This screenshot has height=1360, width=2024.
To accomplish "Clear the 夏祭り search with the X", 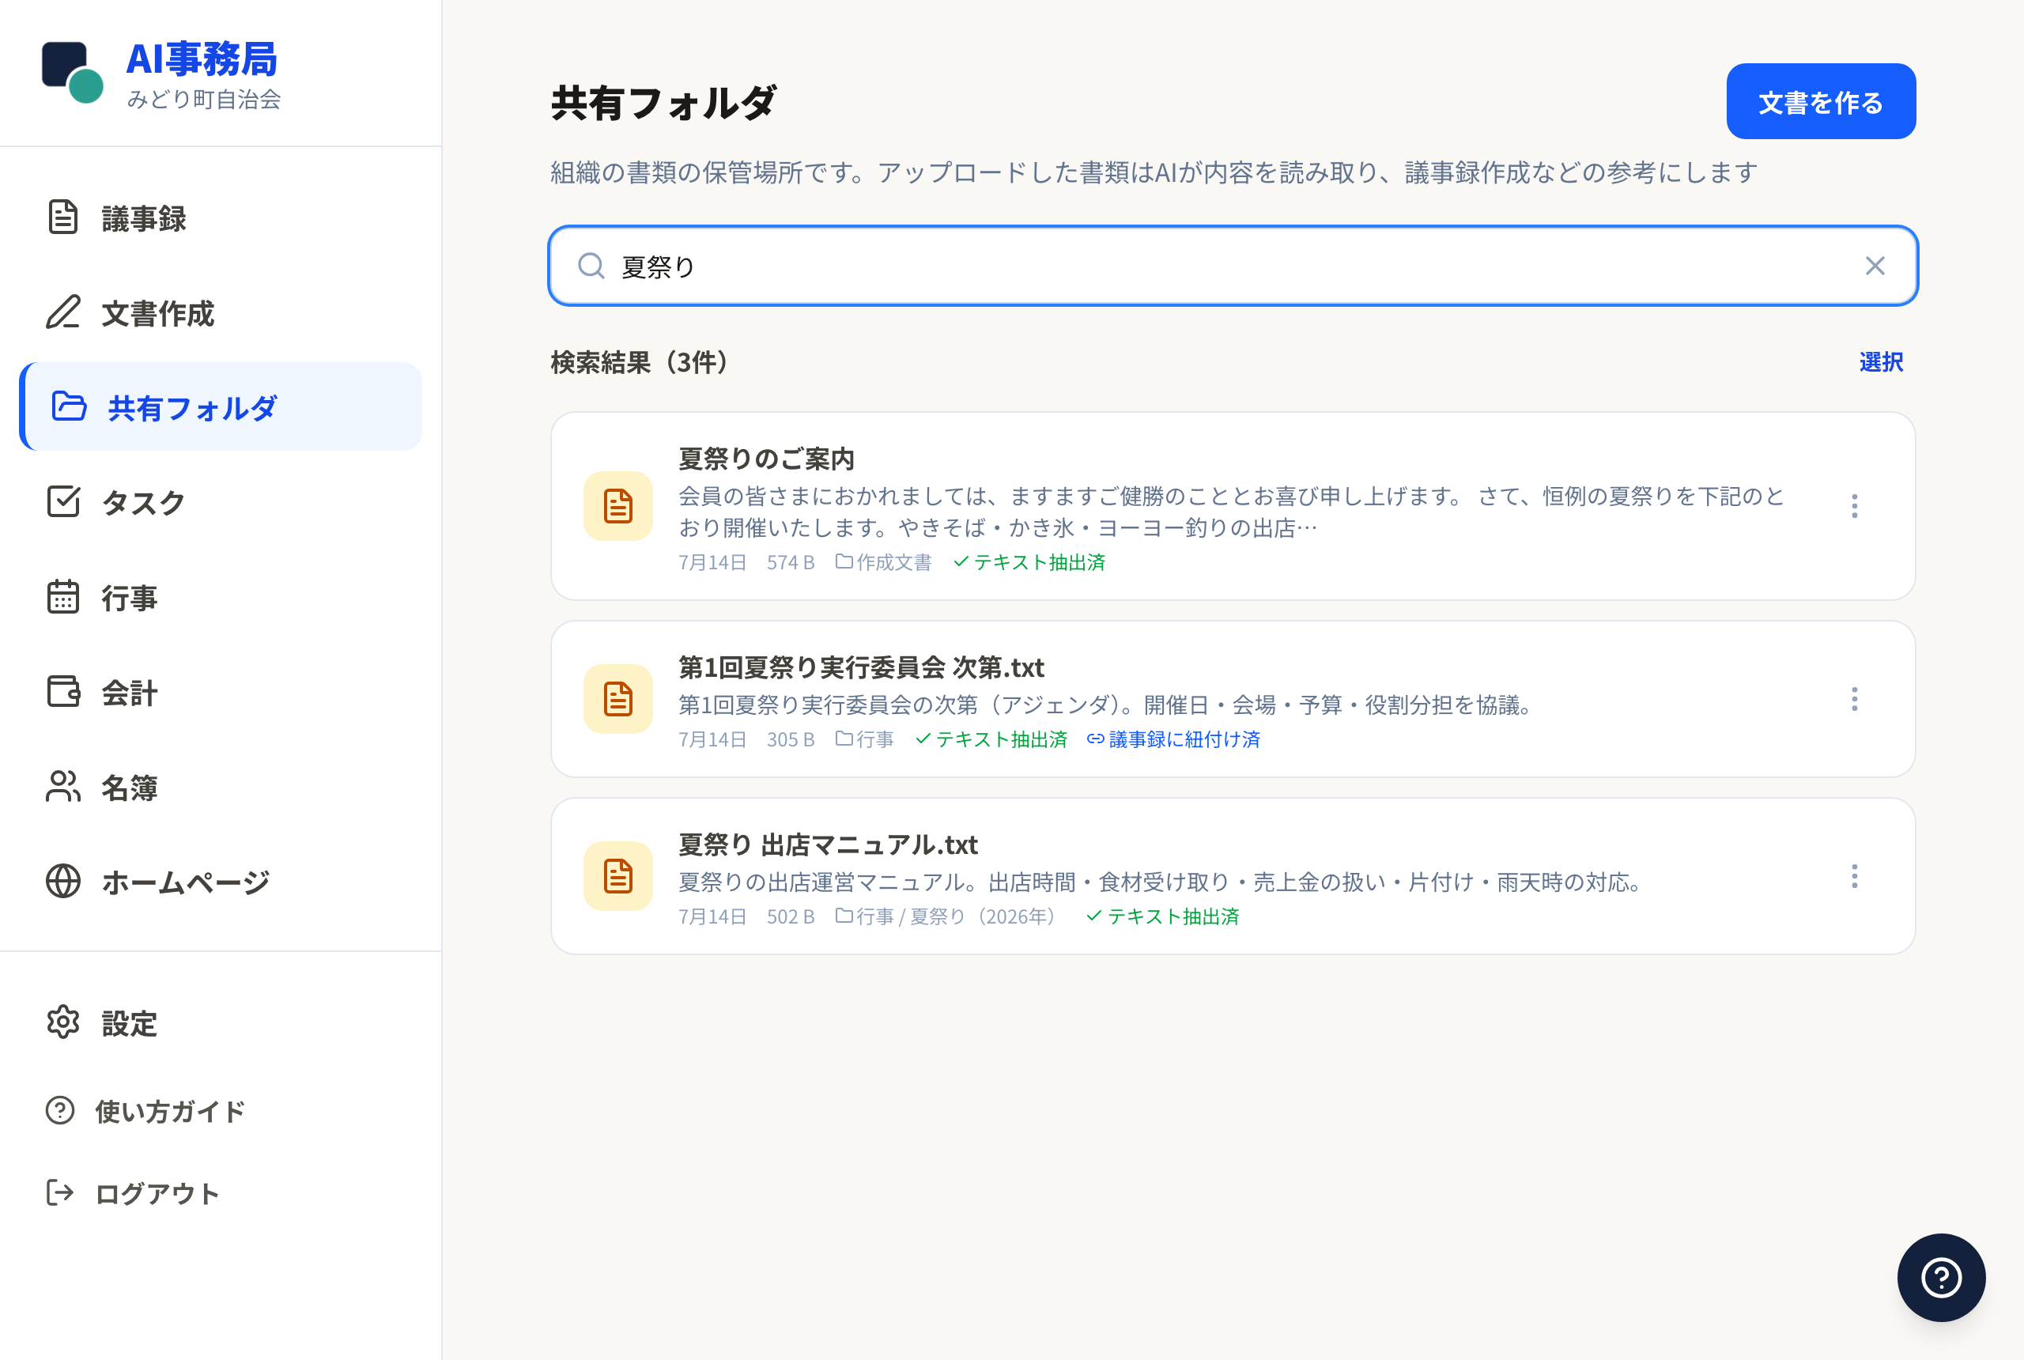I will point(1875,266).
